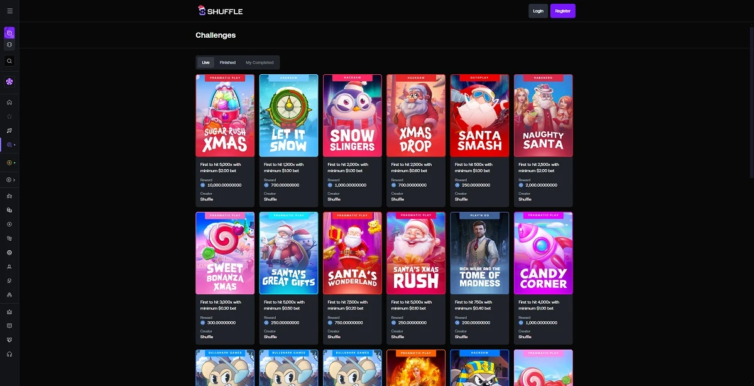This screenshot has height=386, width=754.
Task: Click the Login button
Action: point(538,11)
